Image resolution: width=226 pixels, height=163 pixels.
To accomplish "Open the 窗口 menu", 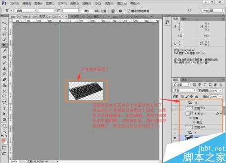I will pos(122,3).
